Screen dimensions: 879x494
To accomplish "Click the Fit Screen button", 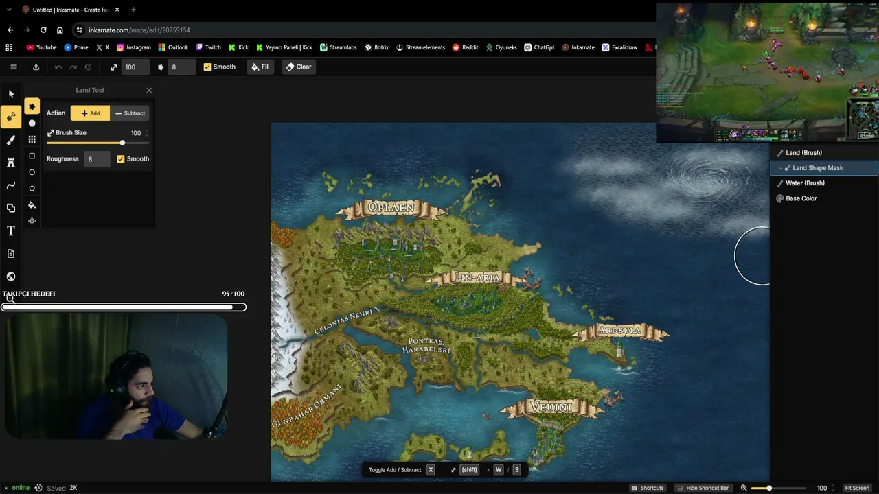I will click(857, 488).
